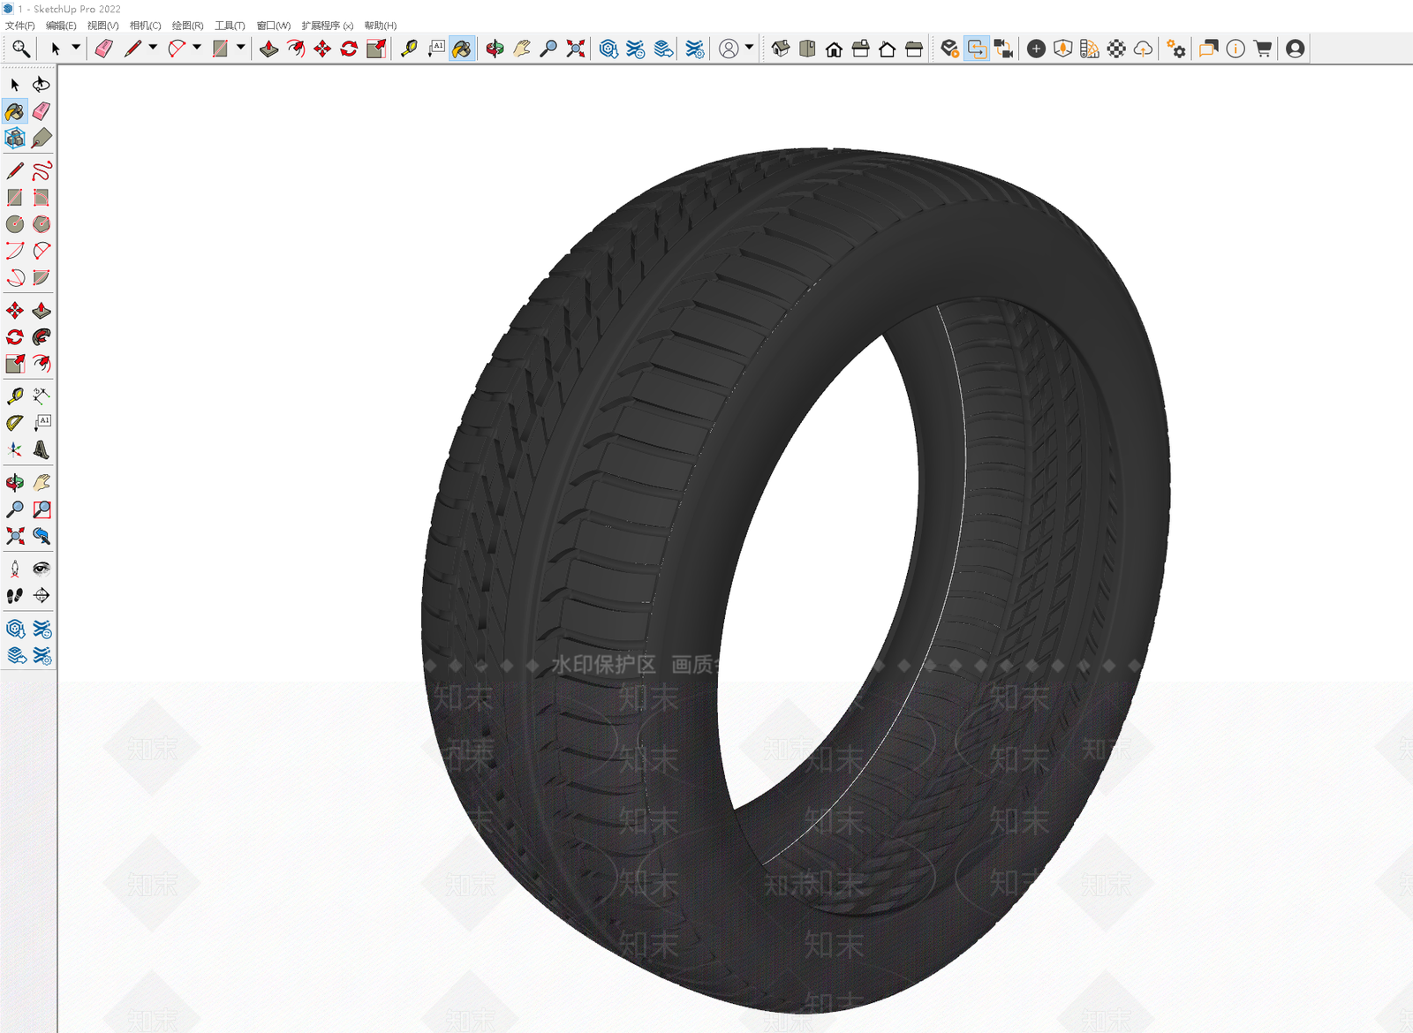Select the Dimension tool
This screenshot has height=1033, width=1413.
coord(42,396)
